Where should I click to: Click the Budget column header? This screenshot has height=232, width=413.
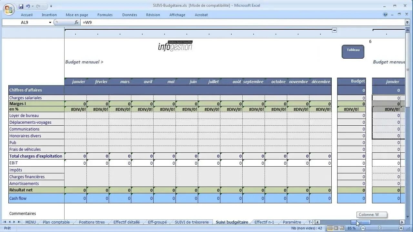tap(351, 82)
